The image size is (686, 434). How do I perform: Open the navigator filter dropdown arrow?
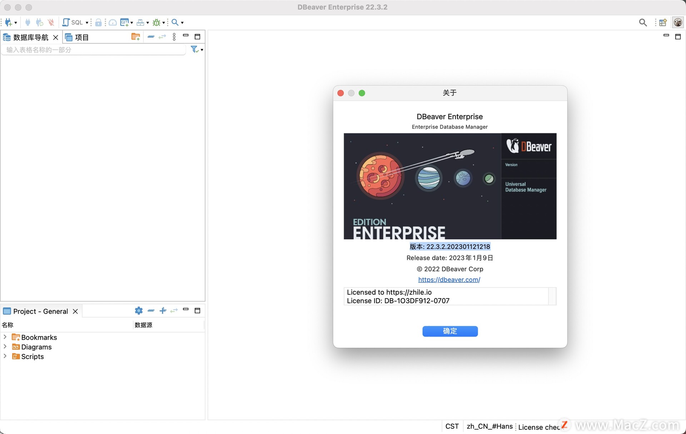[202, 50]
